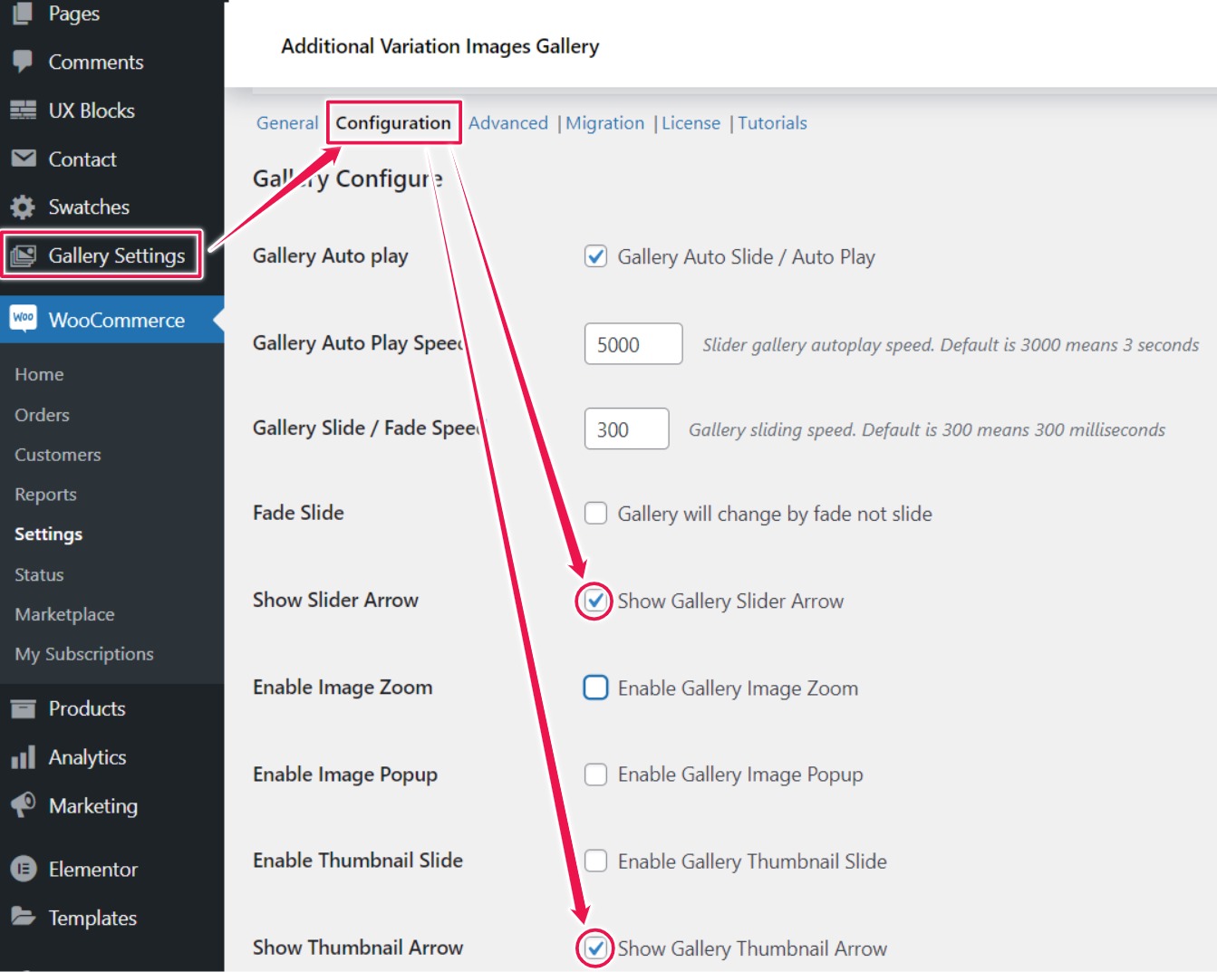
Task: Go to WooCommerce Orders
Action: click(x=42, y=415)
